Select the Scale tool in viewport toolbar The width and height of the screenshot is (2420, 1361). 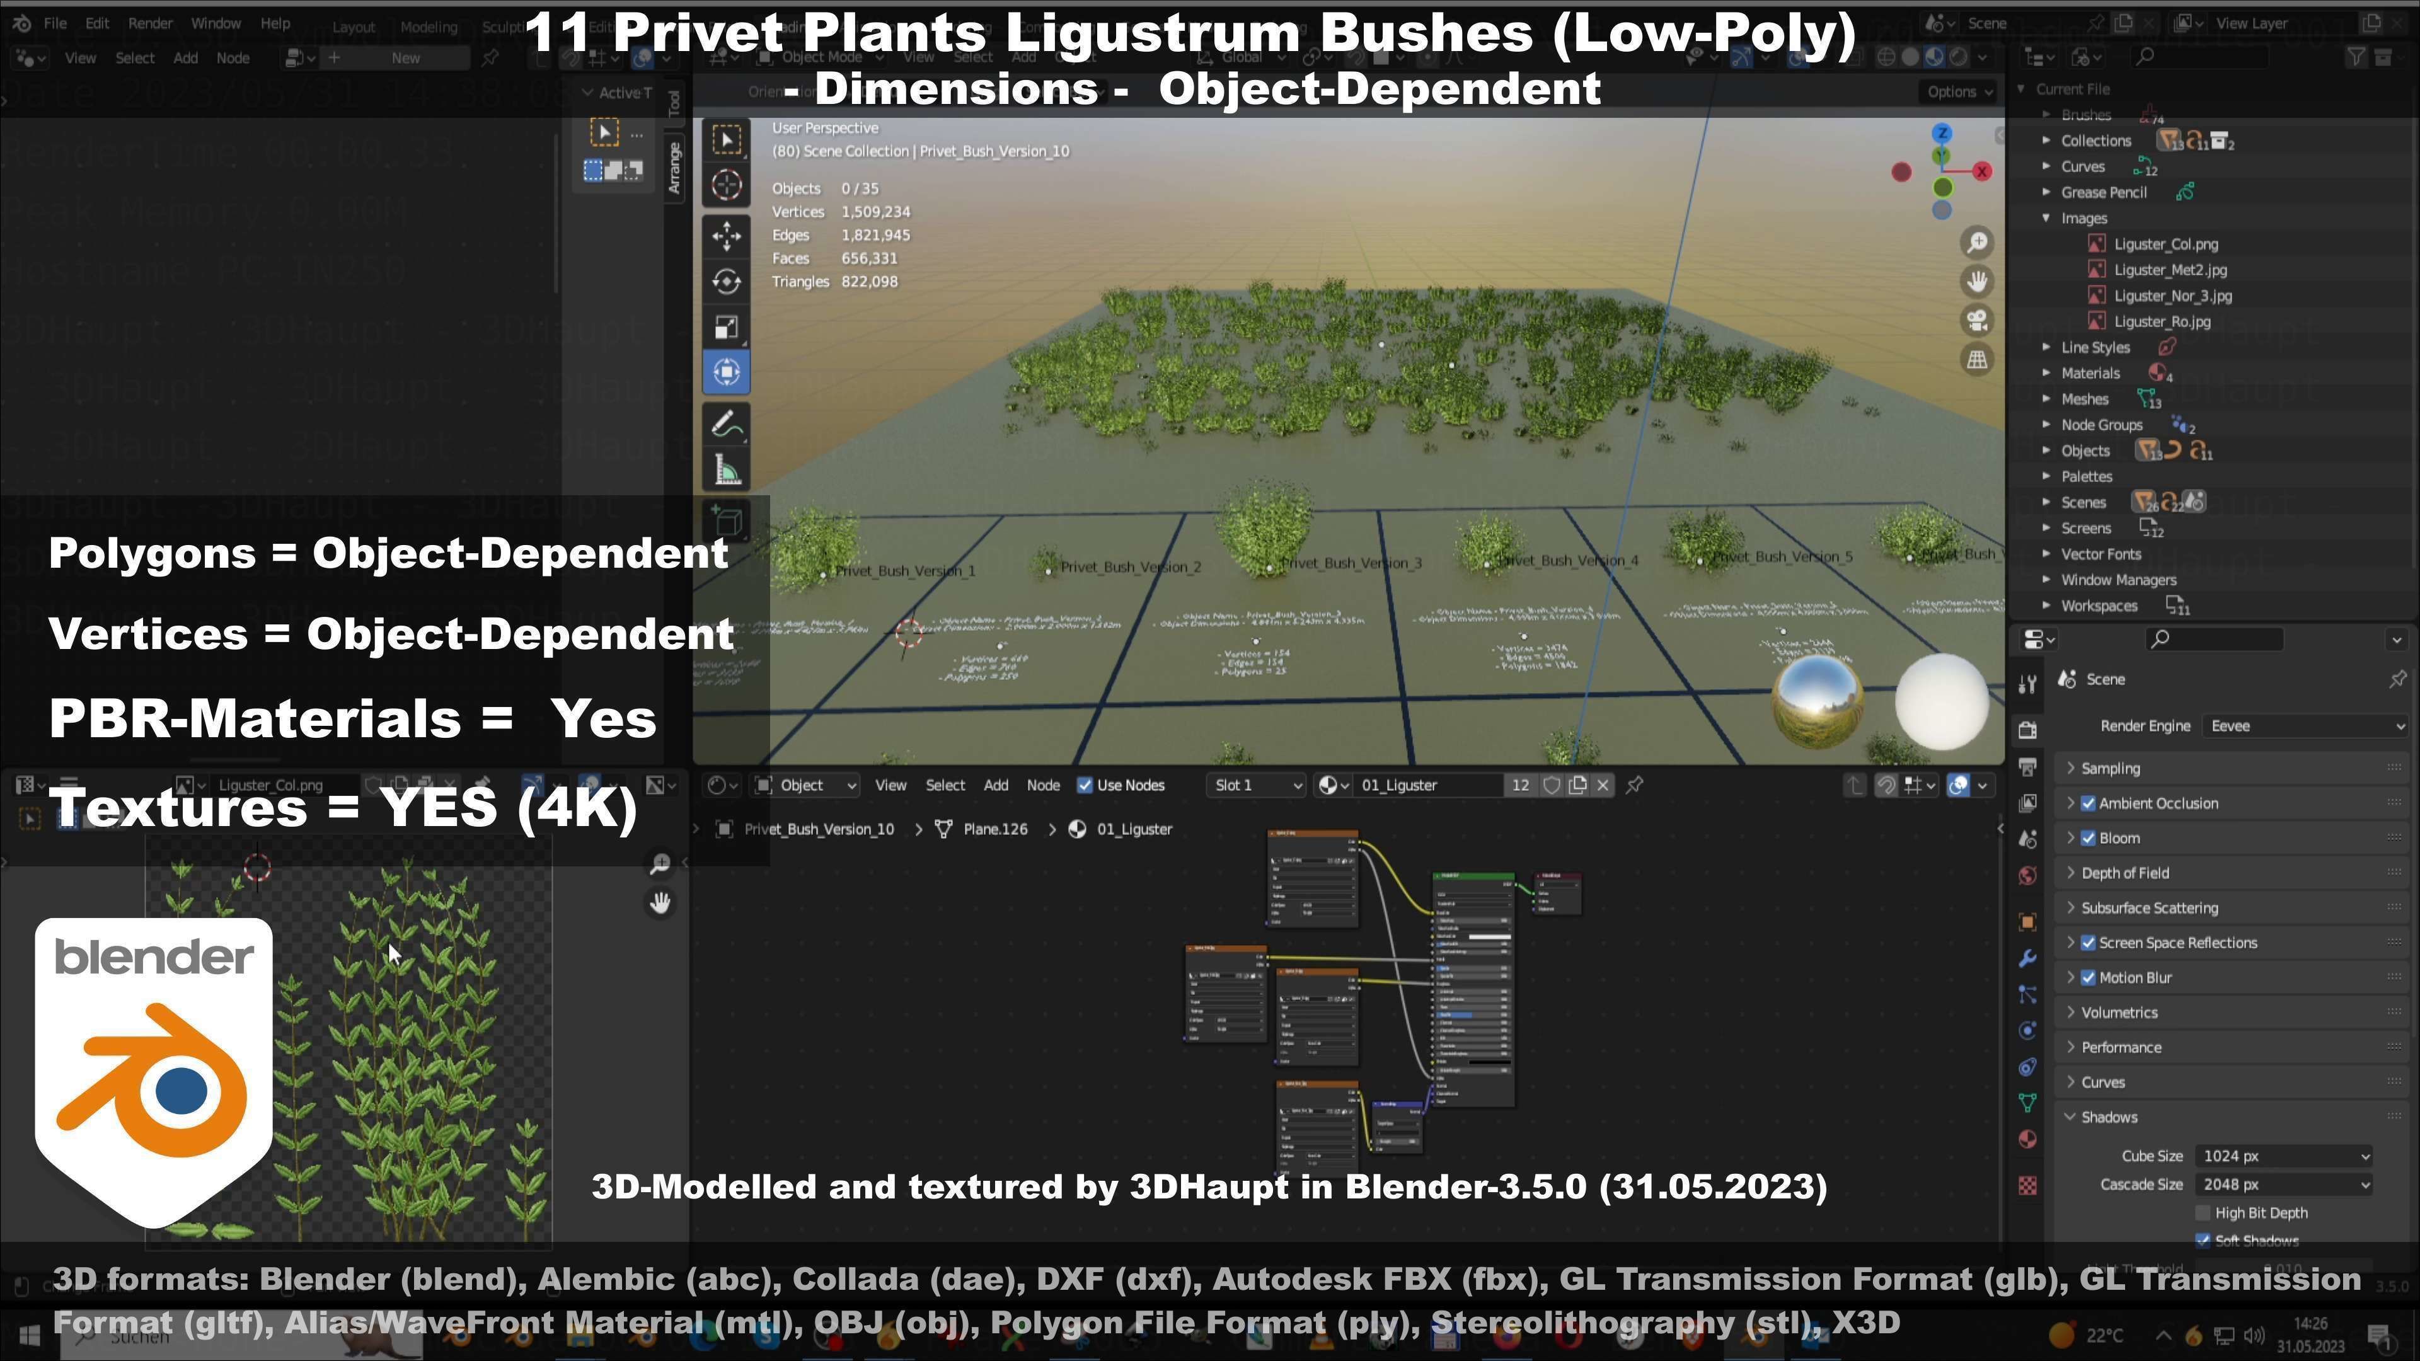pos(726,327)
